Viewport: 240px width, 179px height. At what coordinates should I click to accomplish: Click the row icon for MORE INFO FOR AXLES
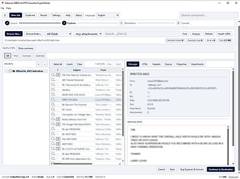[53, 94]
